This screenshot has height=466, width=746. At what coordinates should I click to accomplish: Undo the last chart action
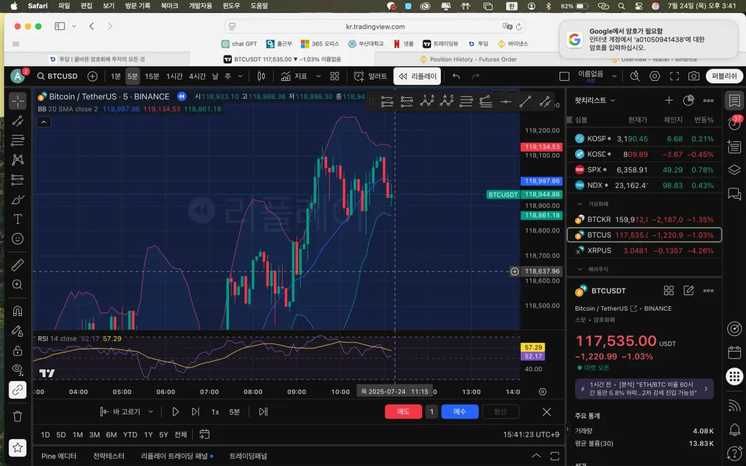(456, 76)
